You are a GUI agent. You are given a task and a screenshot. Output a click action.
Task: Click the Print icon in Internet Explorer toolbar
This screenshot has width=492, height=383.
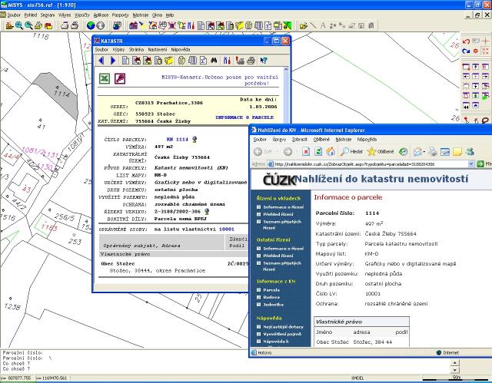(433, 152)
